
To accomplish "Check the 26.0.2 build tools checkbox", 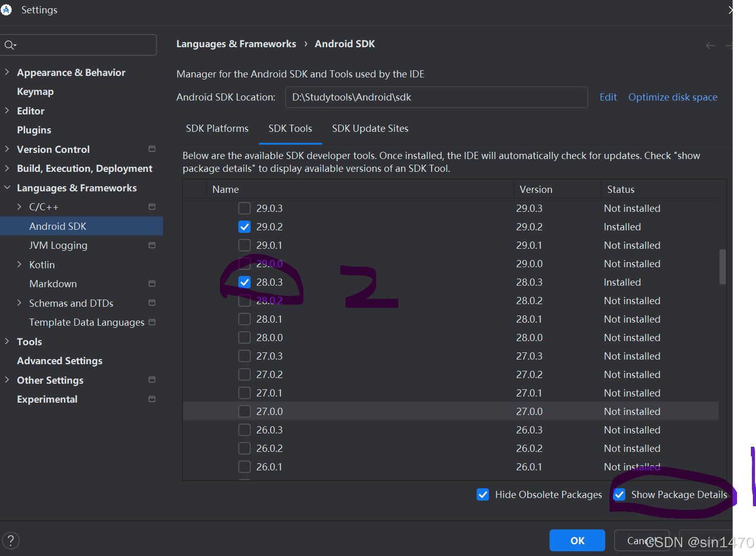I will [244, 448].
